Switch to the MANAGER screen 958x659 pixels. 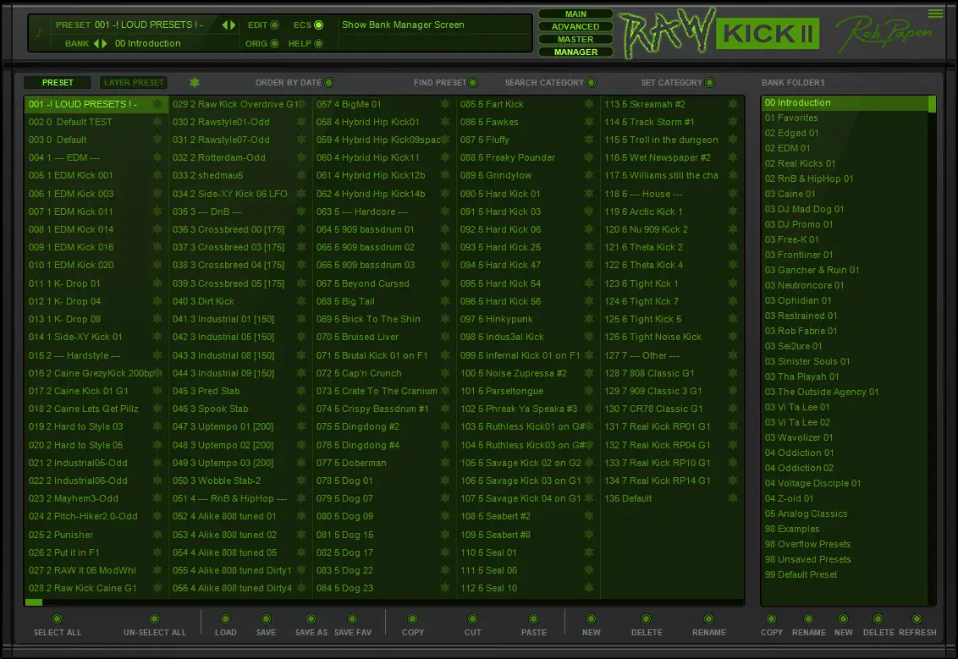click(x=575, y=52)
